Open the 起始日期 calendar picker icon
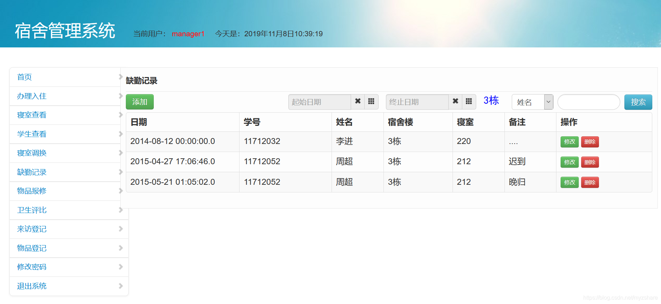661x304 pixels. [371, 101]
